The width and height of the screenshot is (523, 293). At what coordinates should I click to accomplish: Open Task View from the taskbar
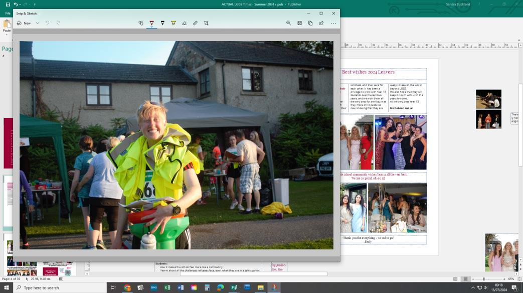point(113,287)
